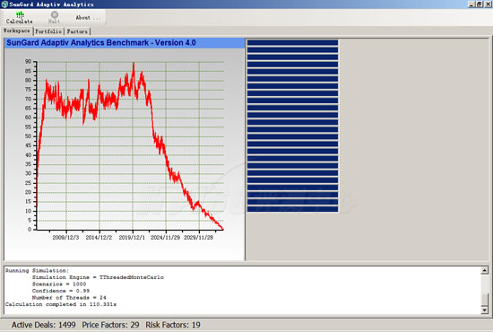The image size is (493, 332).
Task: Click the Halt toolbar icon
Action: click(x=54, y=18)
